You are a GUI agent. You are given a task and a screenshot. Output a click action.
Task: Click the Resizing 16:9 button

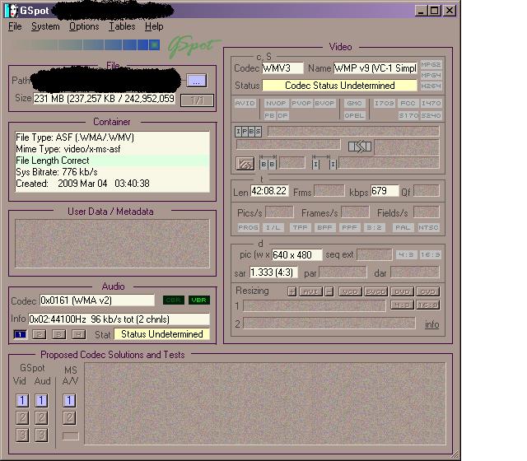coord(427,305)
